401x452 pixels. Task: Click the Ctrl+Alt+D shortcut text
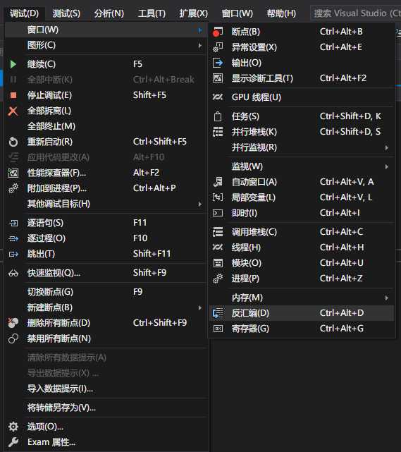pyautogui.click(x=342, y=313)
